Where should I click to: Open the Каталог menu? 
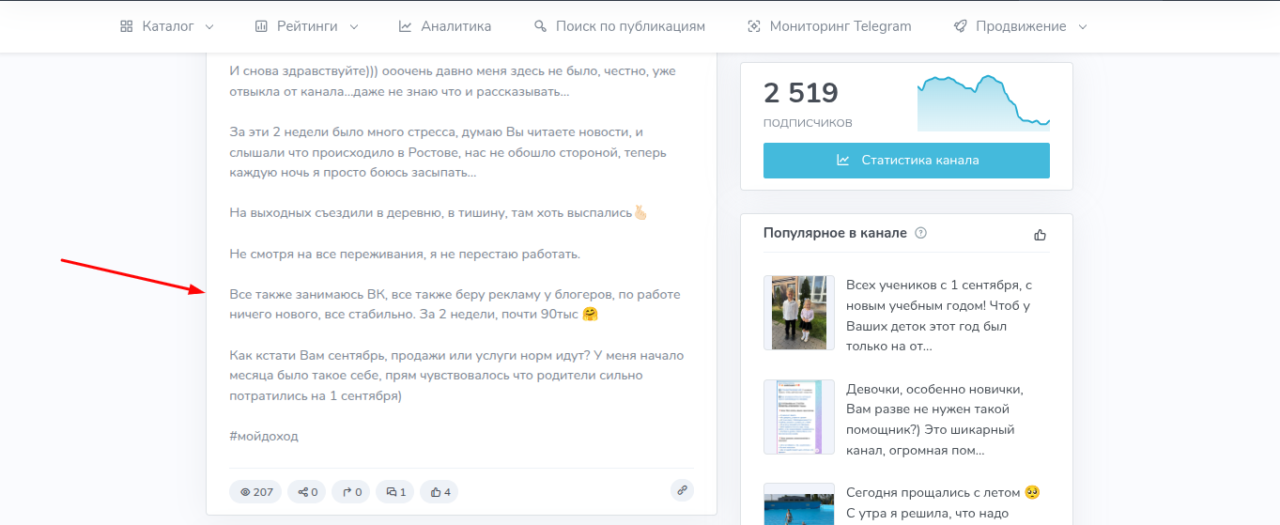(167, 26)
